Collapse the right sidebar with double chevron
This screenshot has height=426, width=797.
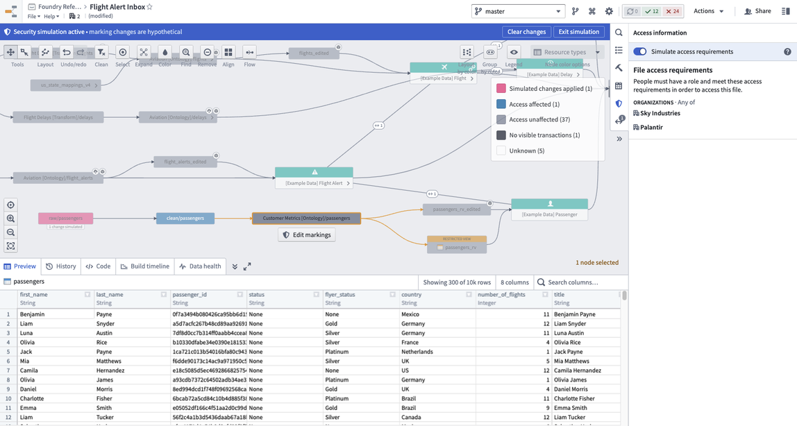[619, 139]
